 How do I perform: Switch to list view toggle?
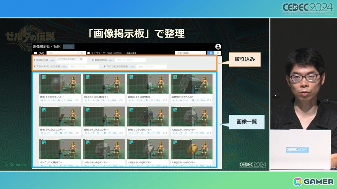[x=218, y=53]
